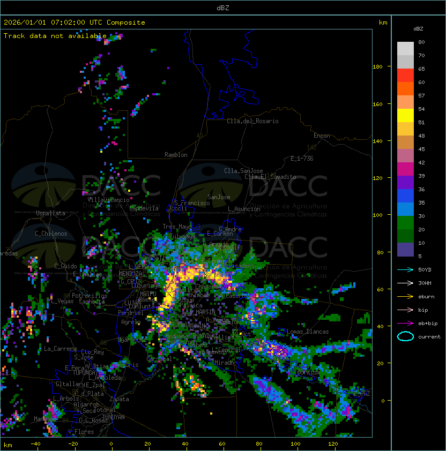446x451 pixels.
Task: Click the 'L_Vegas' map label
Action: [x=62, y=301]
